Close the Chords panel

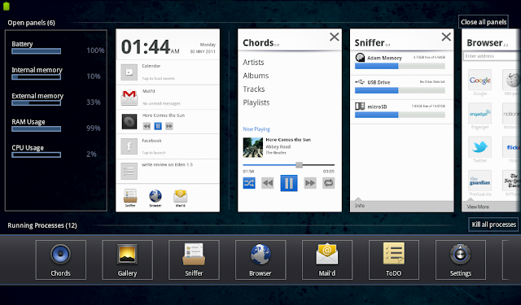click(x=335, y=37)
